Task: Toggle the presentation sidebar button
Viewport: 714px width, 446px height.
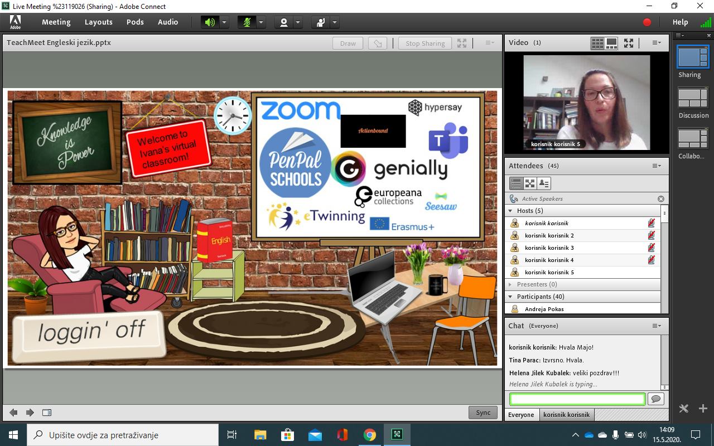Action: (47, 413)
